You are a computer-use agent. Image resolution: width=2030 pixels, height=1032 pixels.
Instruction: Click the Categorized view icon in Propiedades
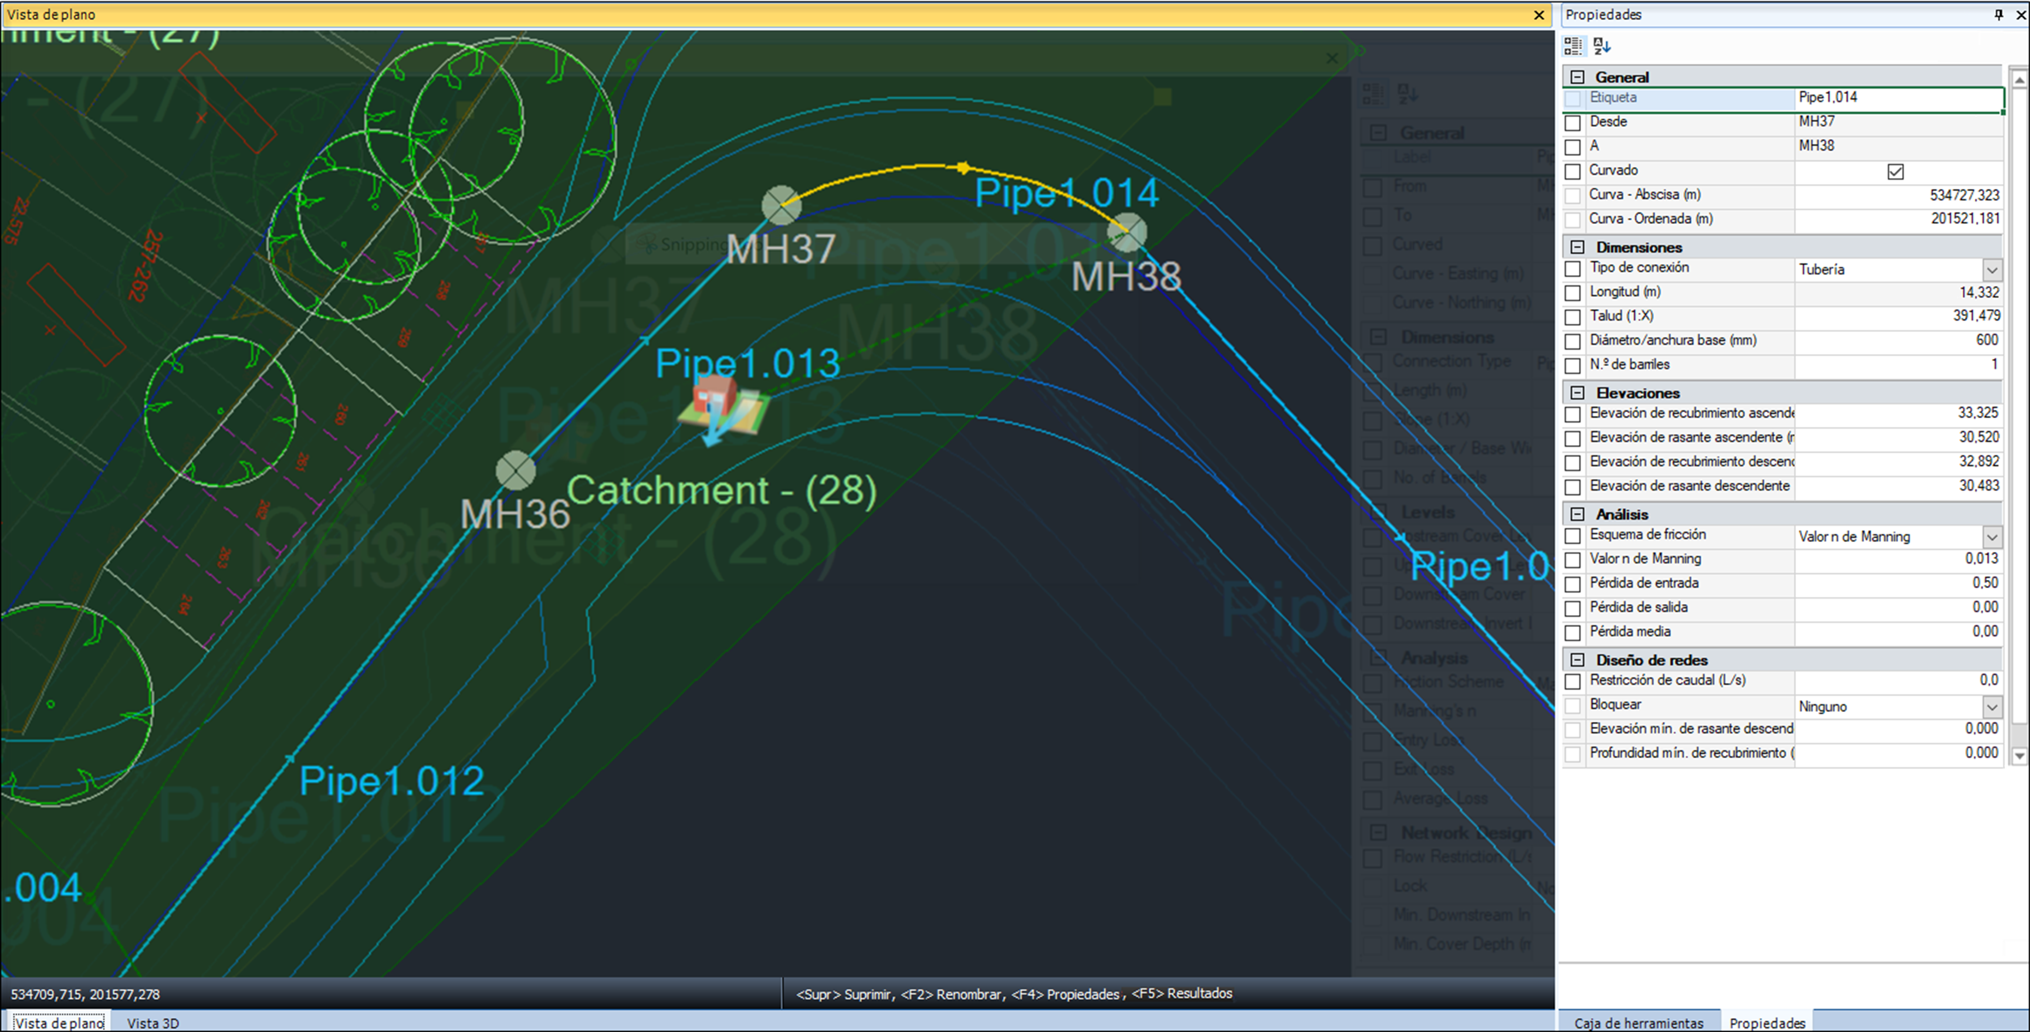(x=1573, y=46)
